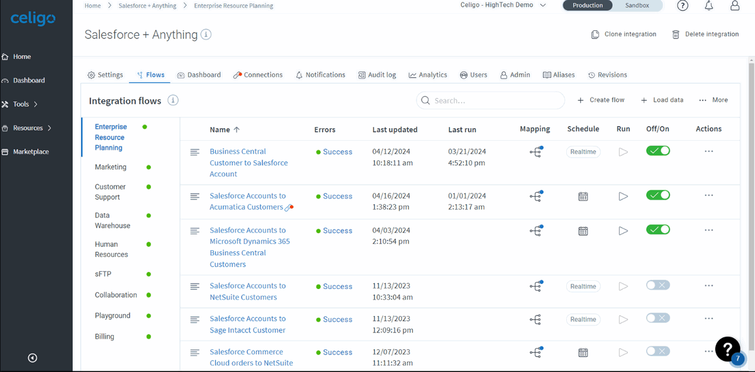
Task: Click the Home breadcrumb link
Action: tap(92, 6)
